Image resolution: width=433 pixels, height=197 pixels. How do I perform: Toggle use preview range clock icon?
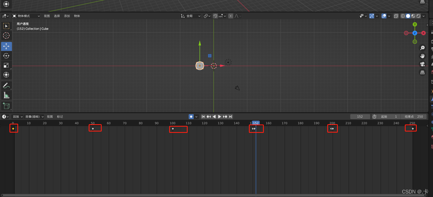pyautogui.click(x=374, y=117)
